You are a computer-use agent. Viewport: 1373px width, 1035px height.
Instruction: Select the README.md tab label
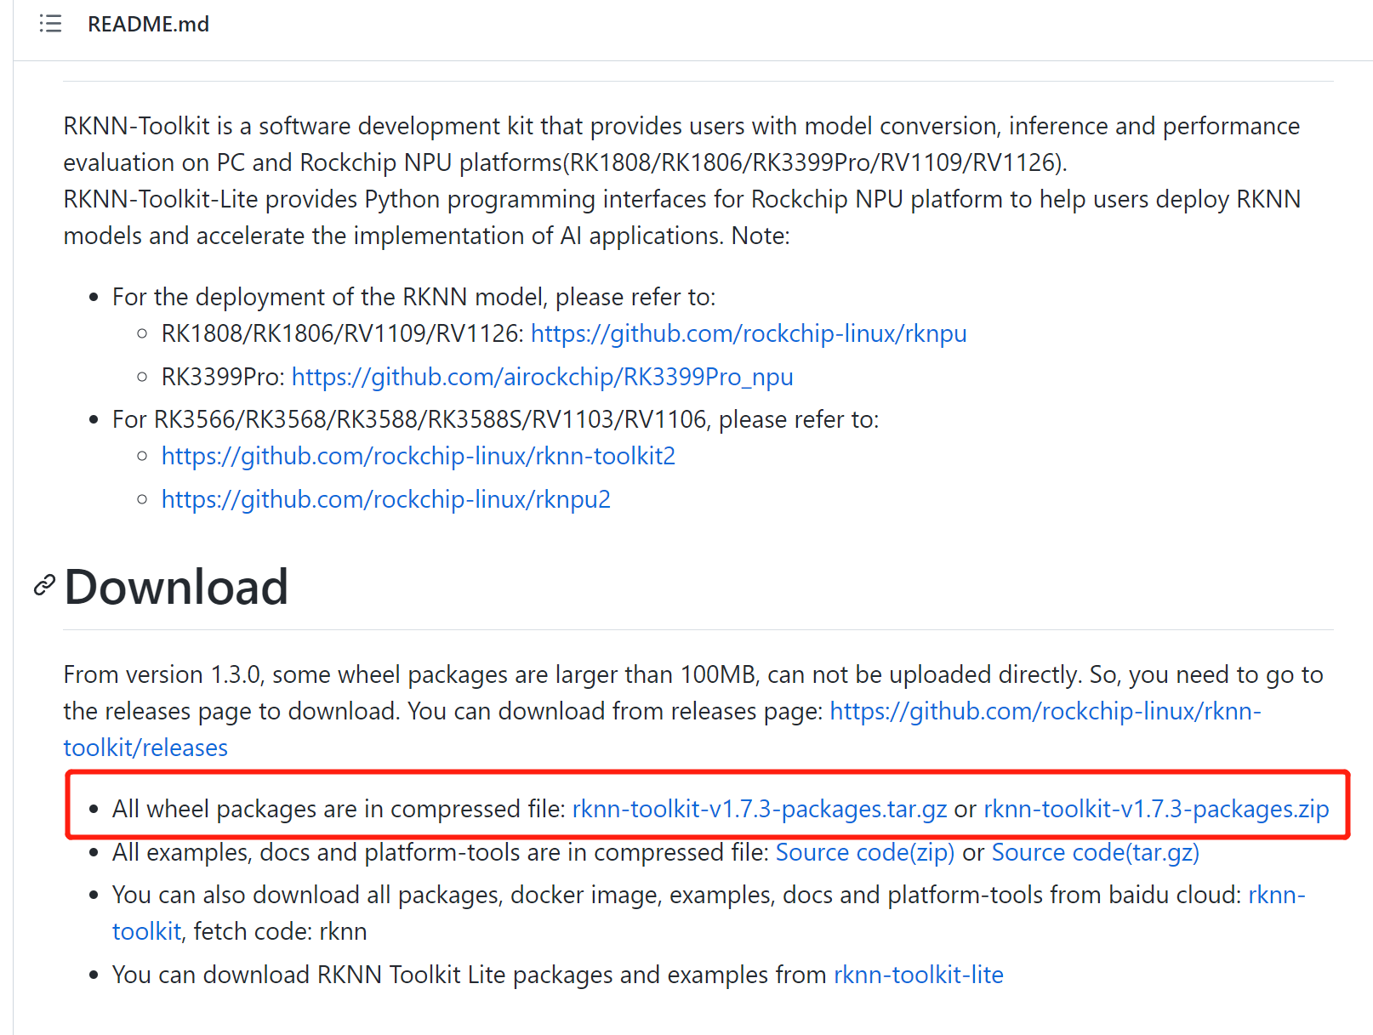148,24
